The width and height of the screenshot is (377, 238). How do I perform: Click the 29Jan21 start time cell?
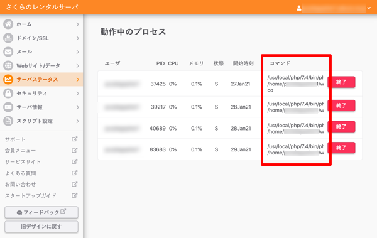[241, 149]
